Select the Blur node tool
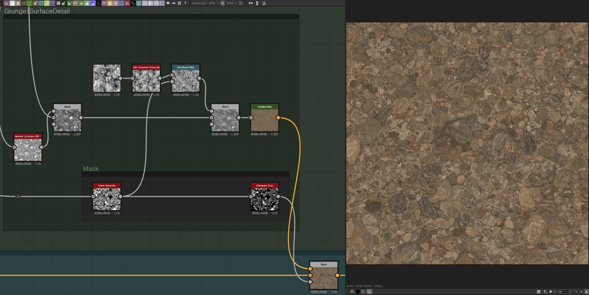The height and width of the screenshot is (295, 589). 18,3
